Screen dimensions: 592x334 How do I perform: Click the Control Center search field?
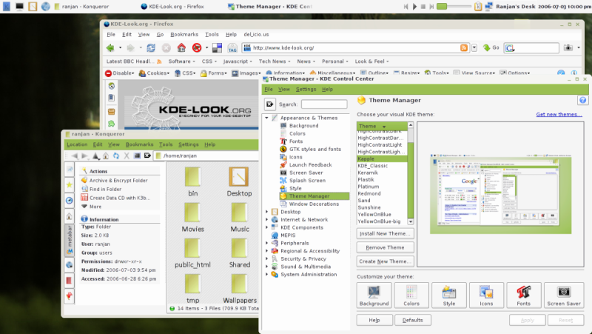click(324, 104)
